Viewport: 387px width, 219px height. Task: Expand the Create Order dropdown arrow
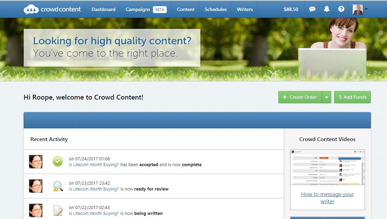327,97
